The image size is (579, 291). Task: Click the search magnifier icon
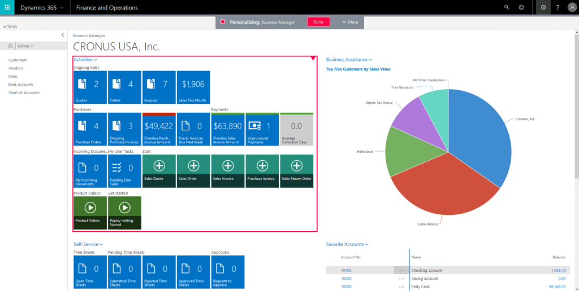(507, 7)
